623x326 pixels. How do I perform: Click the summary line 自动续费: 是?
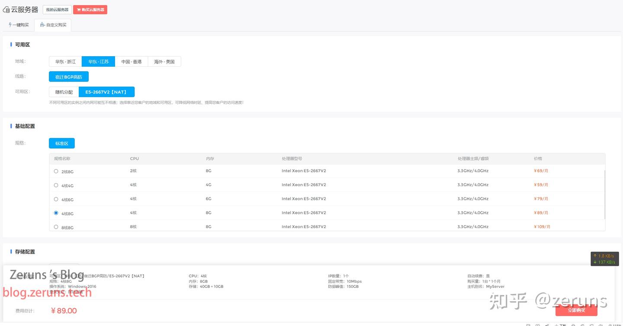point(478,276)
